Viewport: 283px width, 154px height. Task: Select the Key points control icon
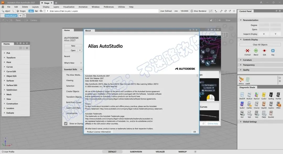(x=273, y=51)
